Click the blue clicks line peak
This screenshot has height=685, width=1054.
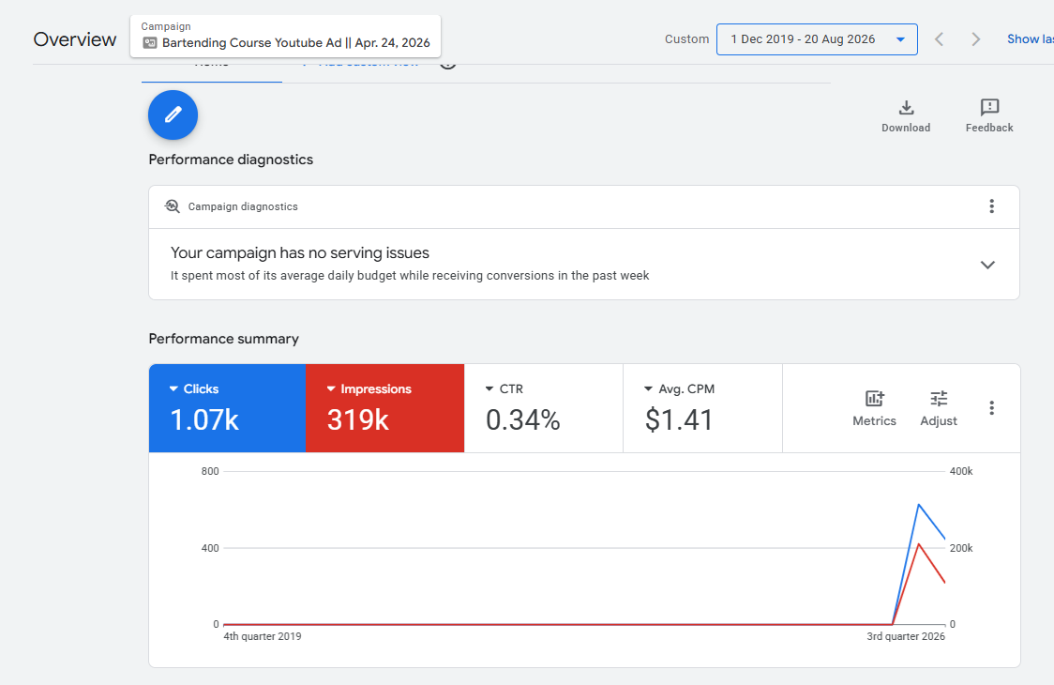coord(918,505)
